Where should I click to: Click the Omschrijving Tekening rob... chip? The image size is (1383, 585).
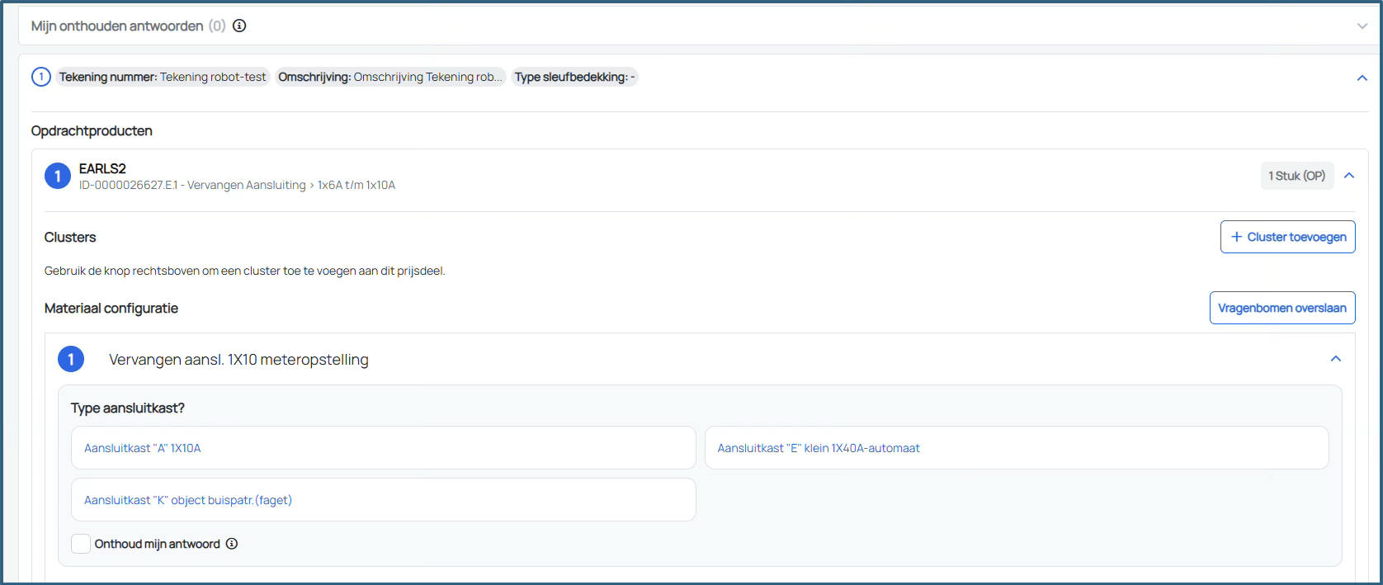(390, 77)
